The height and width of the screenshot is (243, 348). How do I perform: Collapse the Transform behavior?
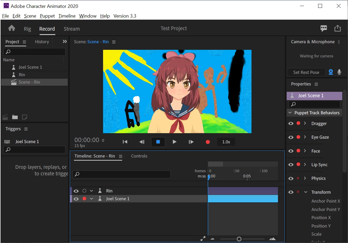[306, 192]
